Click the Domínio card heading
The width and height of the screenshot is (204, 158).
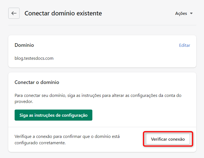pyautogui.click(x=24, y=45)
